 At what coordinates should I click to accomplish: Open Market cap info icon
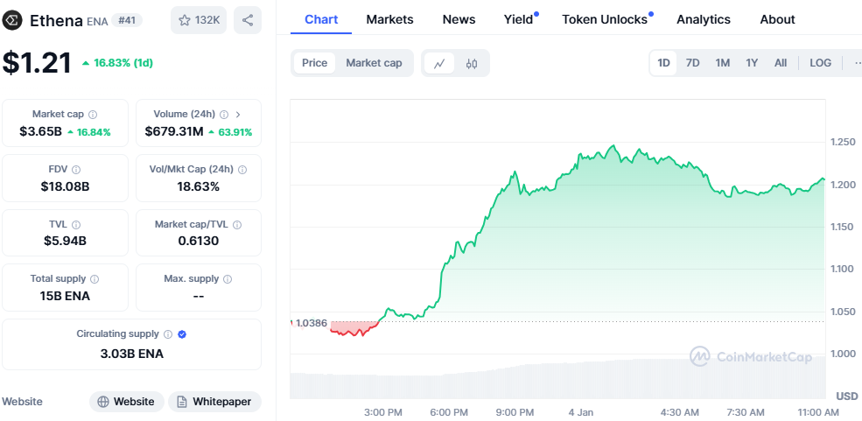click(93, 115)
